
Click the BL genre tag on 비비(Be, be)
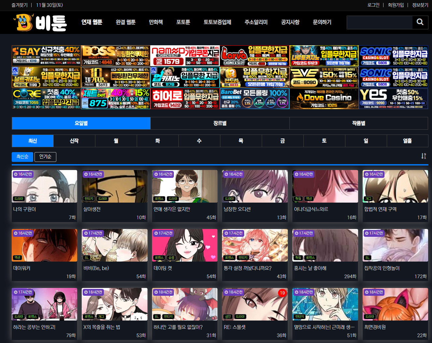click(x=86, y=258)
